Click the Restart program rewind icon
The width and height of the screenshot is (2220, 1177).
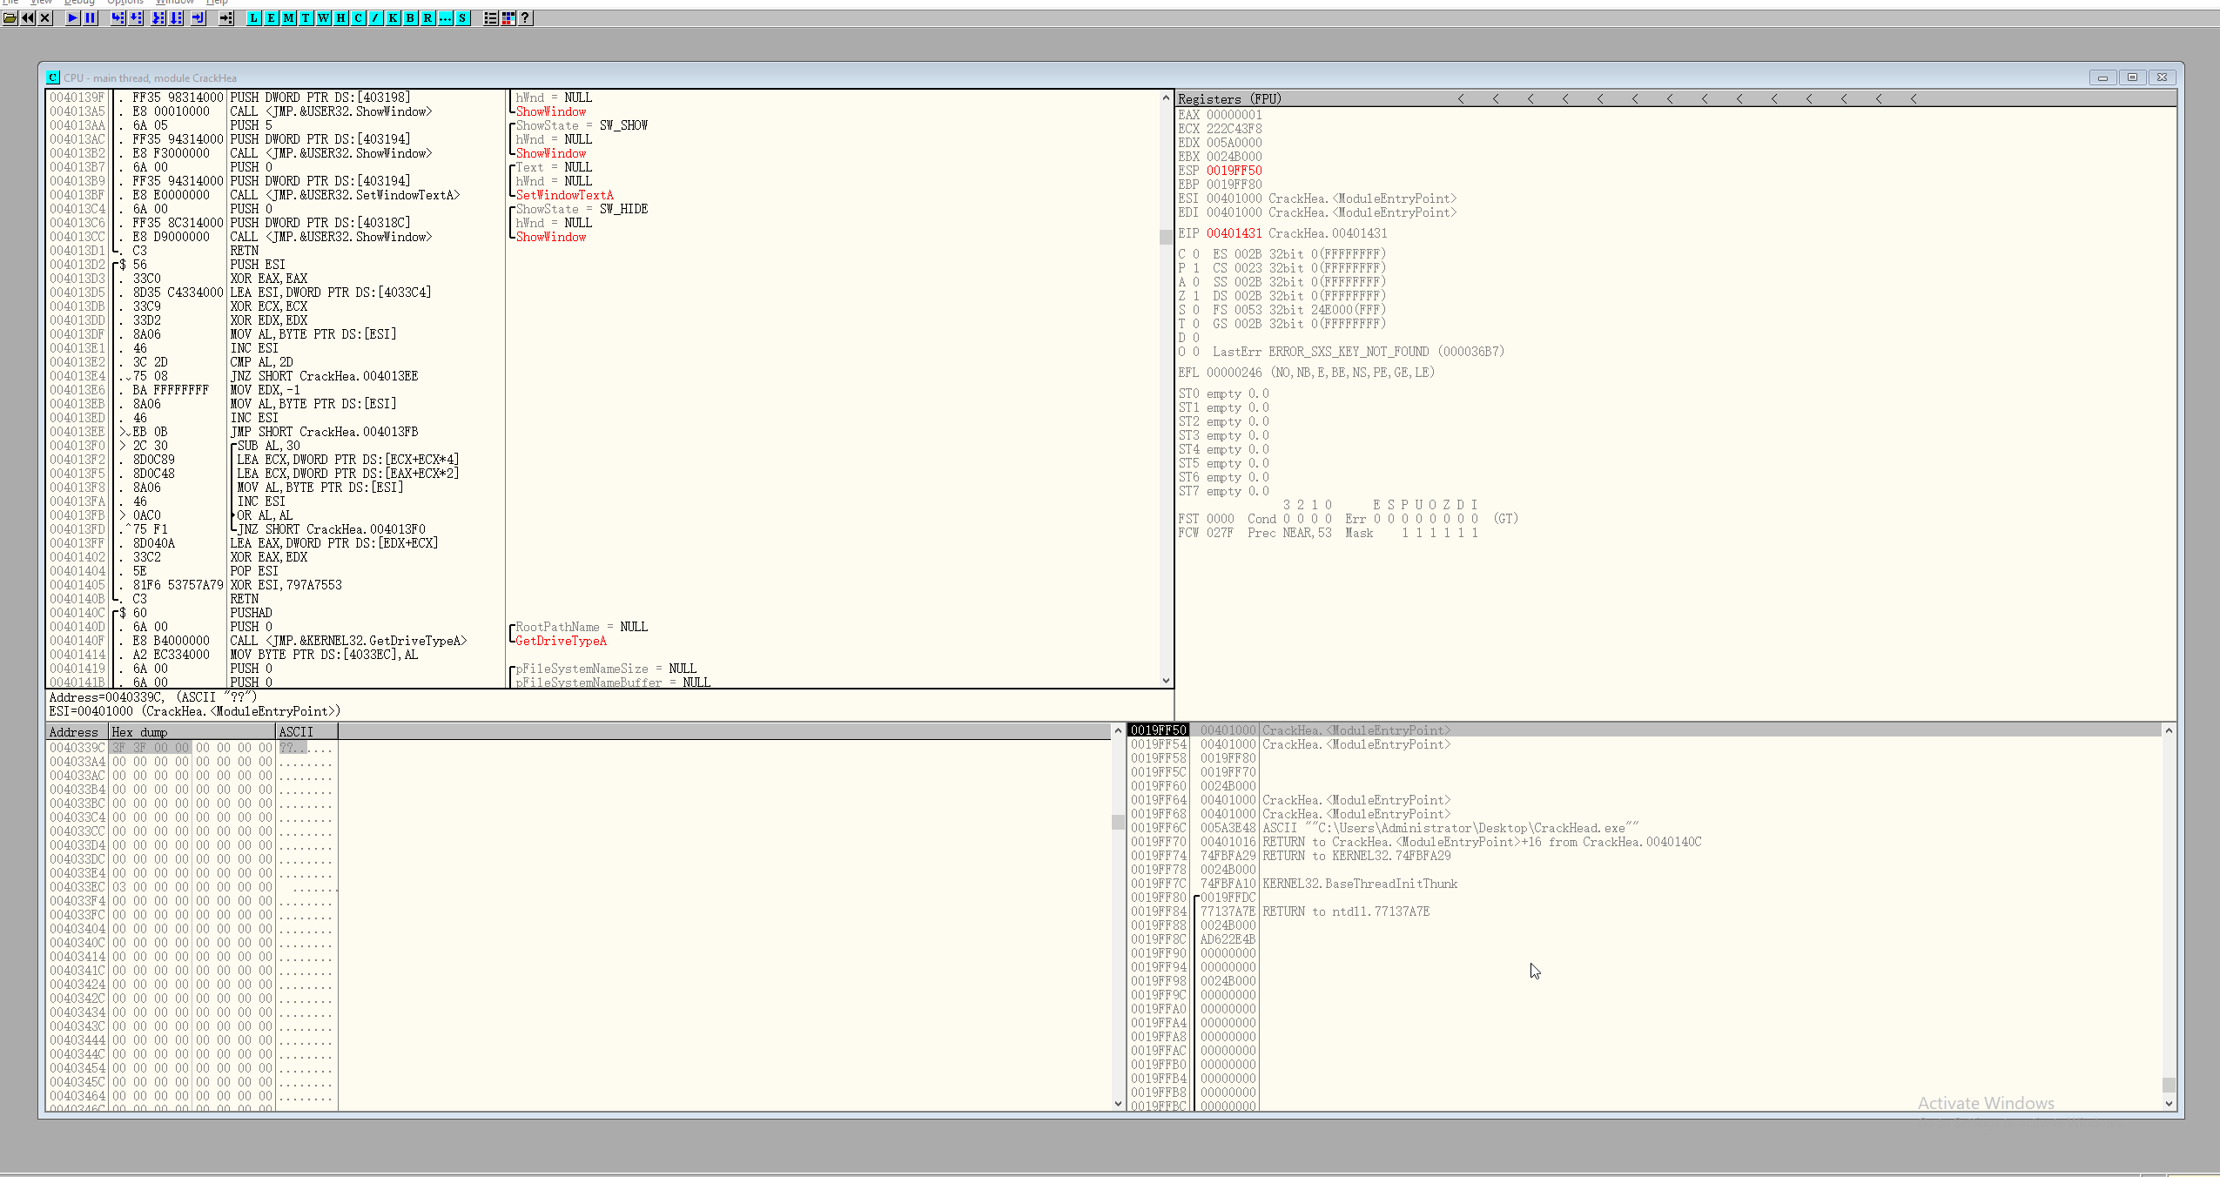(28, 17)
